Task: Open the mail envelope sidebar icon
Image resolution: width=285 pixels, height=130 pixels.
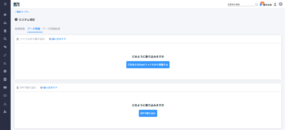Action: point(5,95)
